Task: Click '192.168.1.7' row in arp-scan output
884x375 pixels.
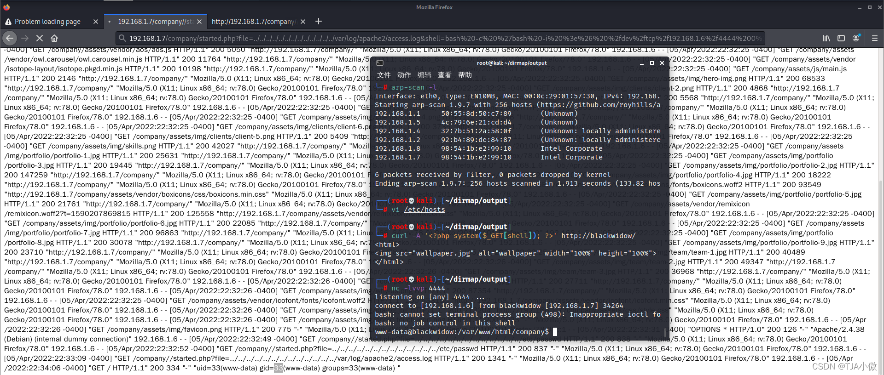Action: pos(489,157)
